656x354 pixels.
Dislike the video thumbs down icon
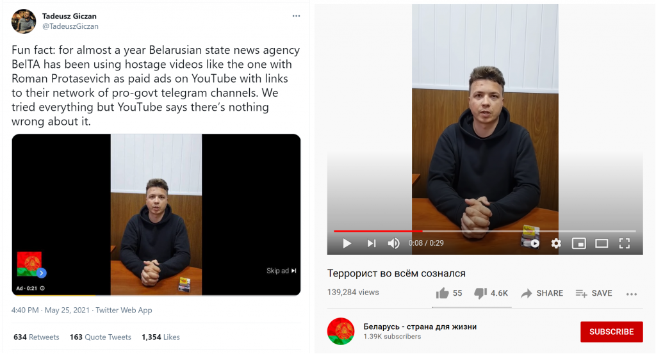click(480, 293)
